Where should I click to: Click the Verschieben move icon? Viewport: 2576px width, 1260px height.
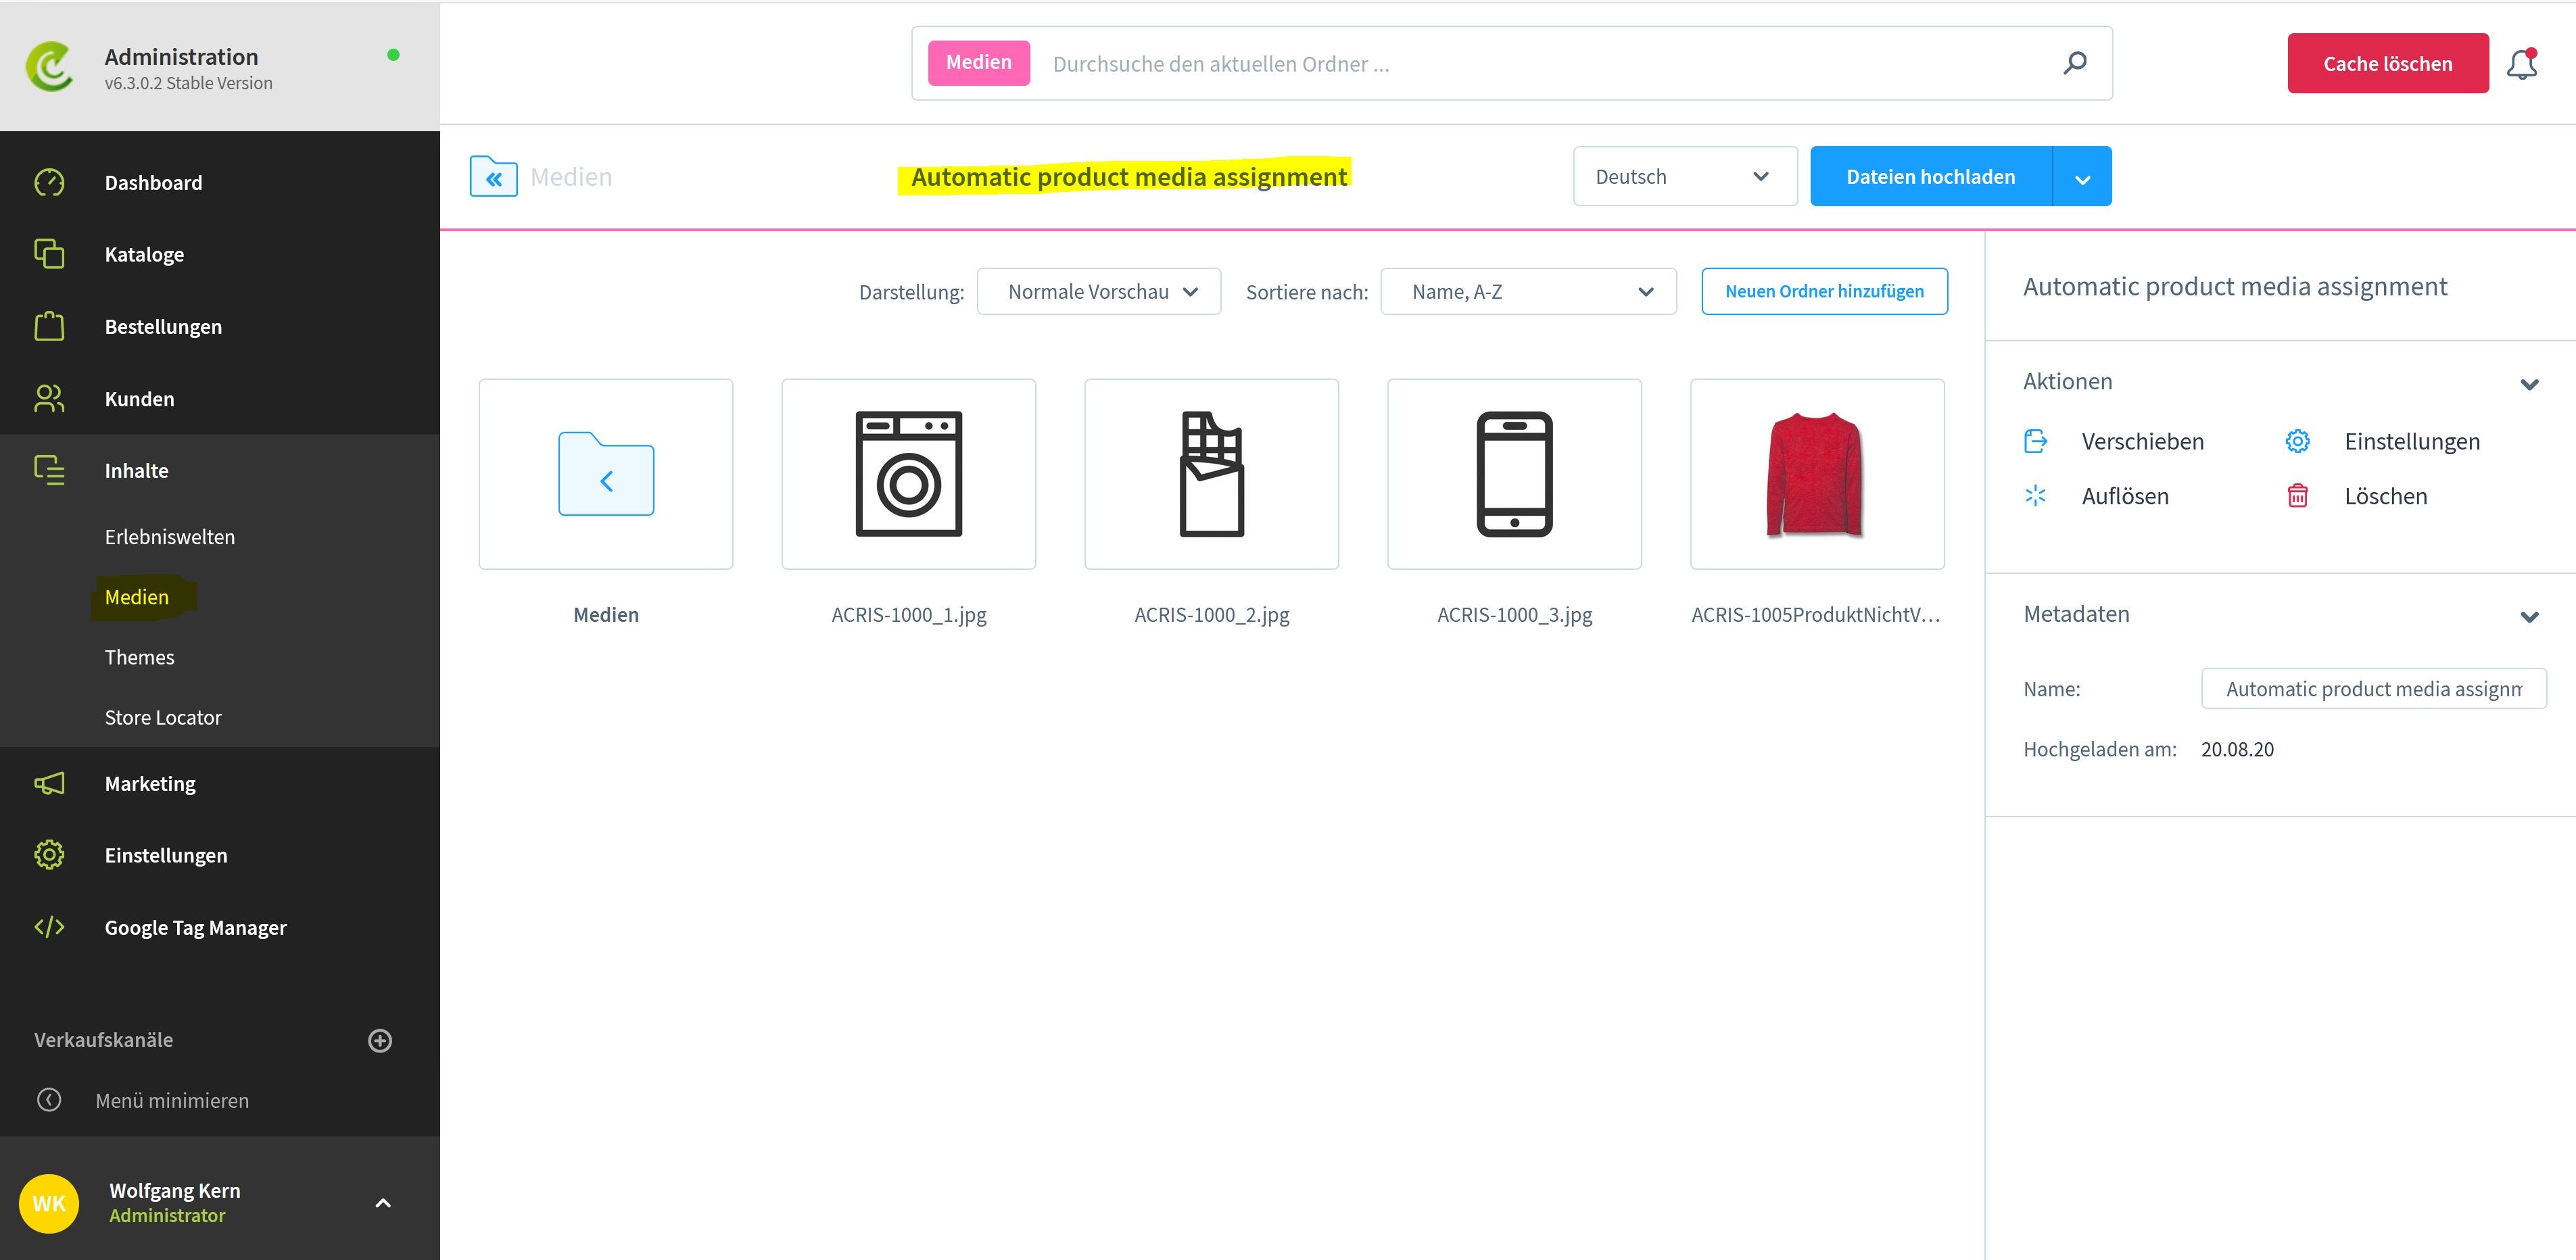tap(2035, 441)
